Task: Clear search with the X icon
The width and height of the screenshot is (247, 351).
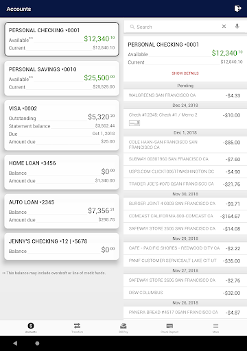Action: click(x=224, y=27)
